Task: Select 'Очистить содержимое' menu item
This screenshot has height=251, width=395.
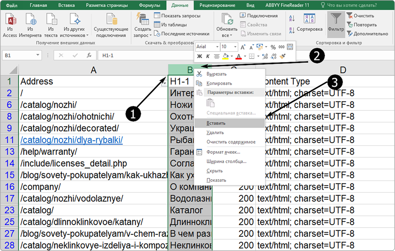Action: [230, 142]
